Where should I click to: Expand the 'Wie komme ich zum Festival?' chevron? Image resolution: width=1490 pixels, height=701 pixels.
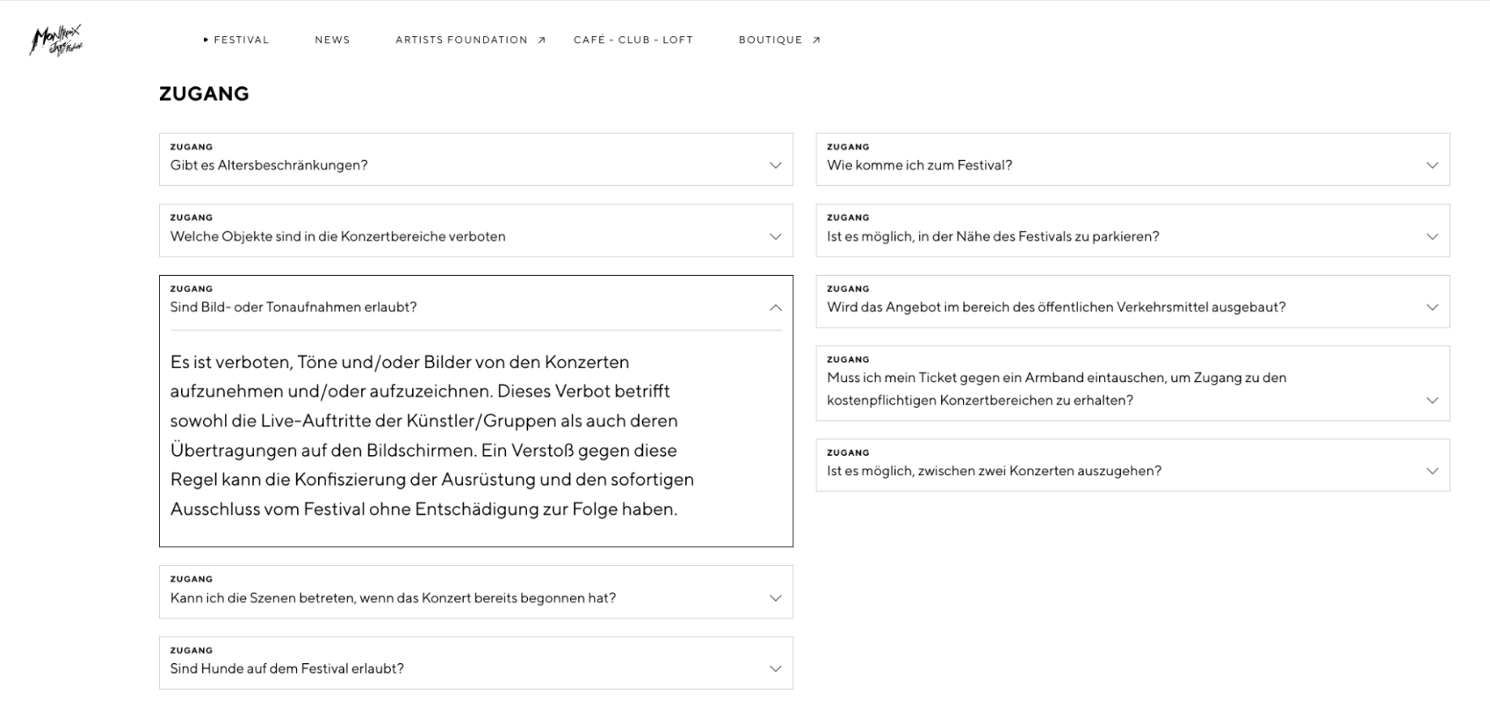[1432, 165]
